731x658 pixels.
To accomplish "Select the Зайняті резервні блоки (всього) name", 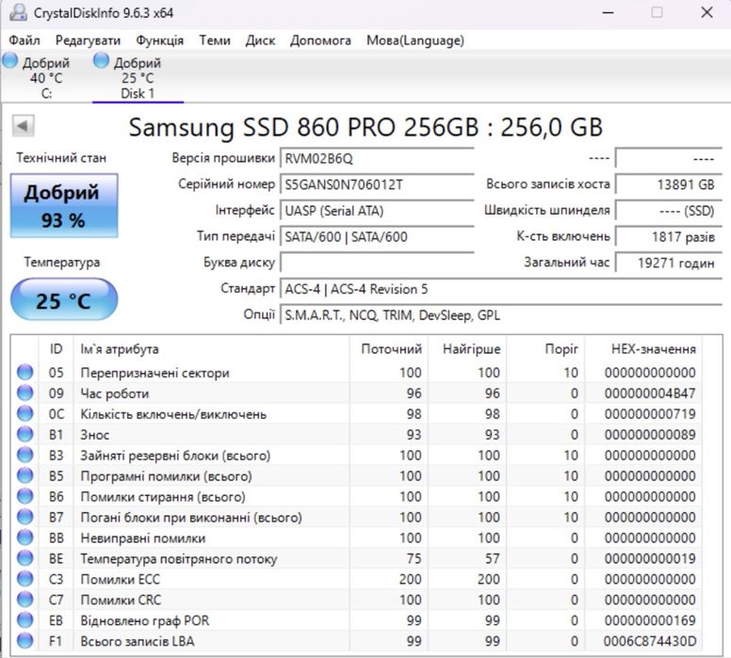I will 175,456.
